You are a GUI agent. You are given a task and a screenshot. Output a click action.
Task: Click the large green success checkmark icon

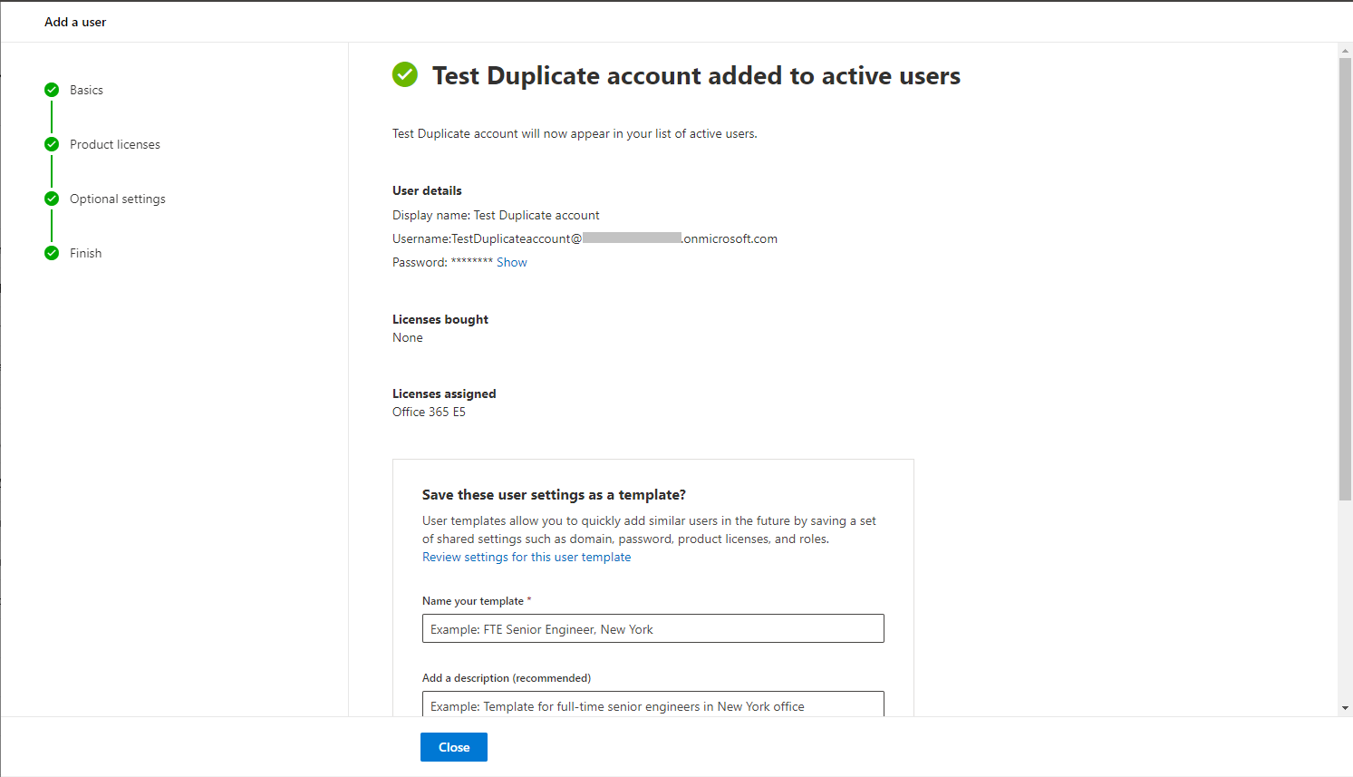[405, 74]
